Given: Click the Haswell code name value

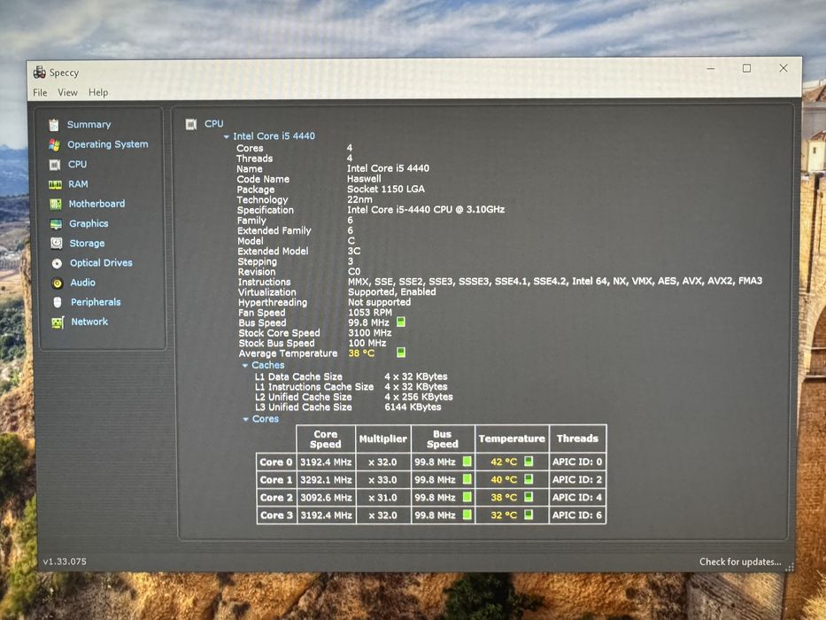Looking at the screenshot, I should coord(364,179).
